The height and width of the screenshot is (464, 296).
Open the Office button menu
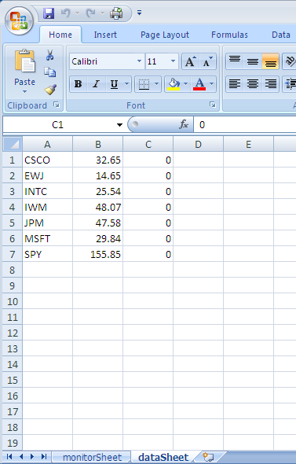19,20
